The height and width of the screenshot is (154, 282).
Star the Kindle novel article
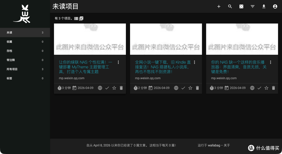coord(190,88)
